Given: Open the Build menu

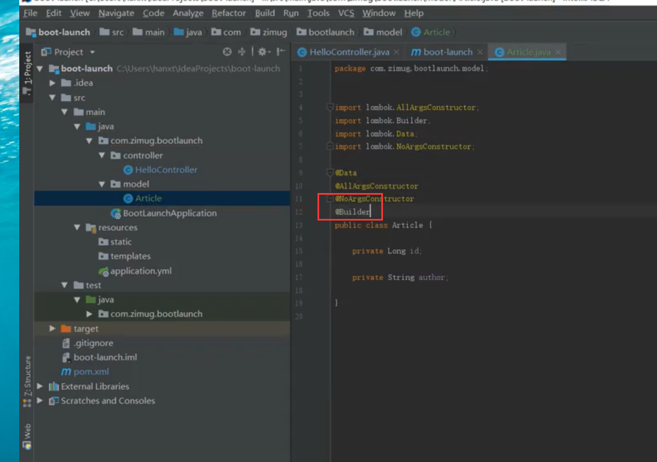Looking at the screenshot, I should point(265,13).
